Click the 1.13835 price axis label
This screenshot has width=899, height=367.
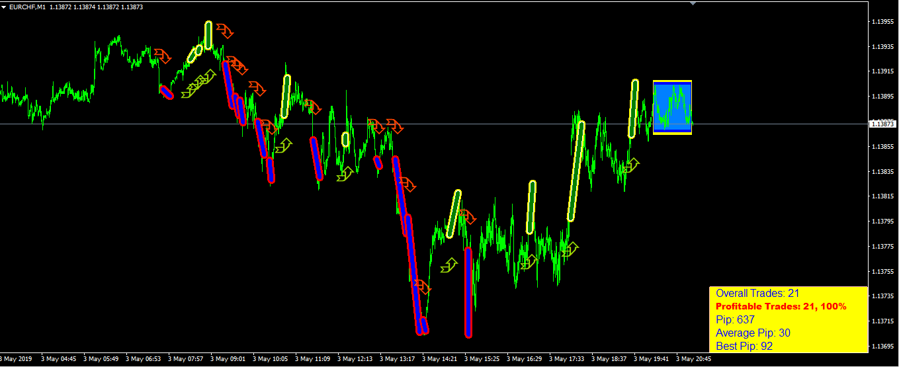click(x=882, y=172)
